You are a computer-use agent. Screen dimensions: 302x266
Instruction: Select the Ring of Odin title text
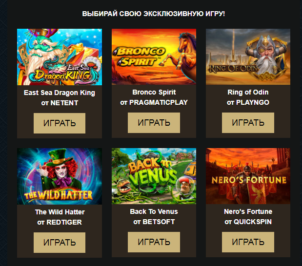tap(248, 93)
